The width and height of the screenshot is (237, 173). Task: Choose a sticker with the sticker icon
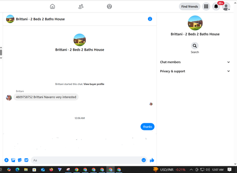(19, 160)
